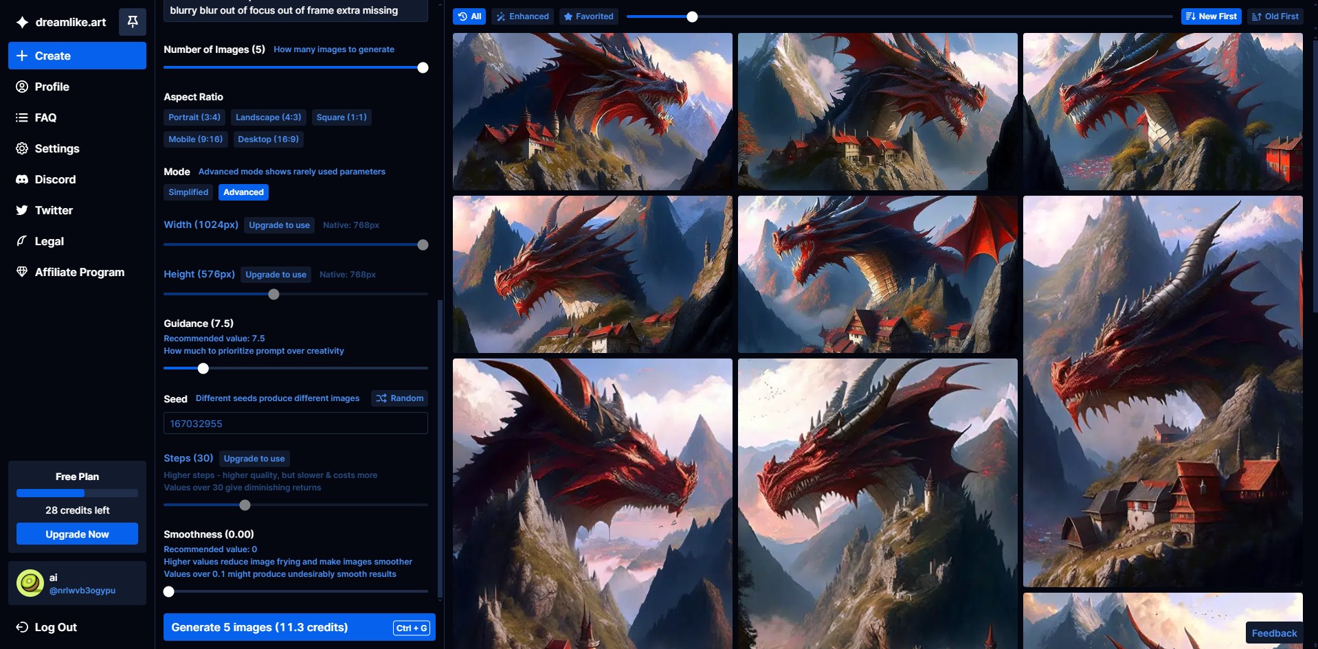Click the Seed number input field
Viewport: 1318px width, 649px height.
tap(295, 424)
